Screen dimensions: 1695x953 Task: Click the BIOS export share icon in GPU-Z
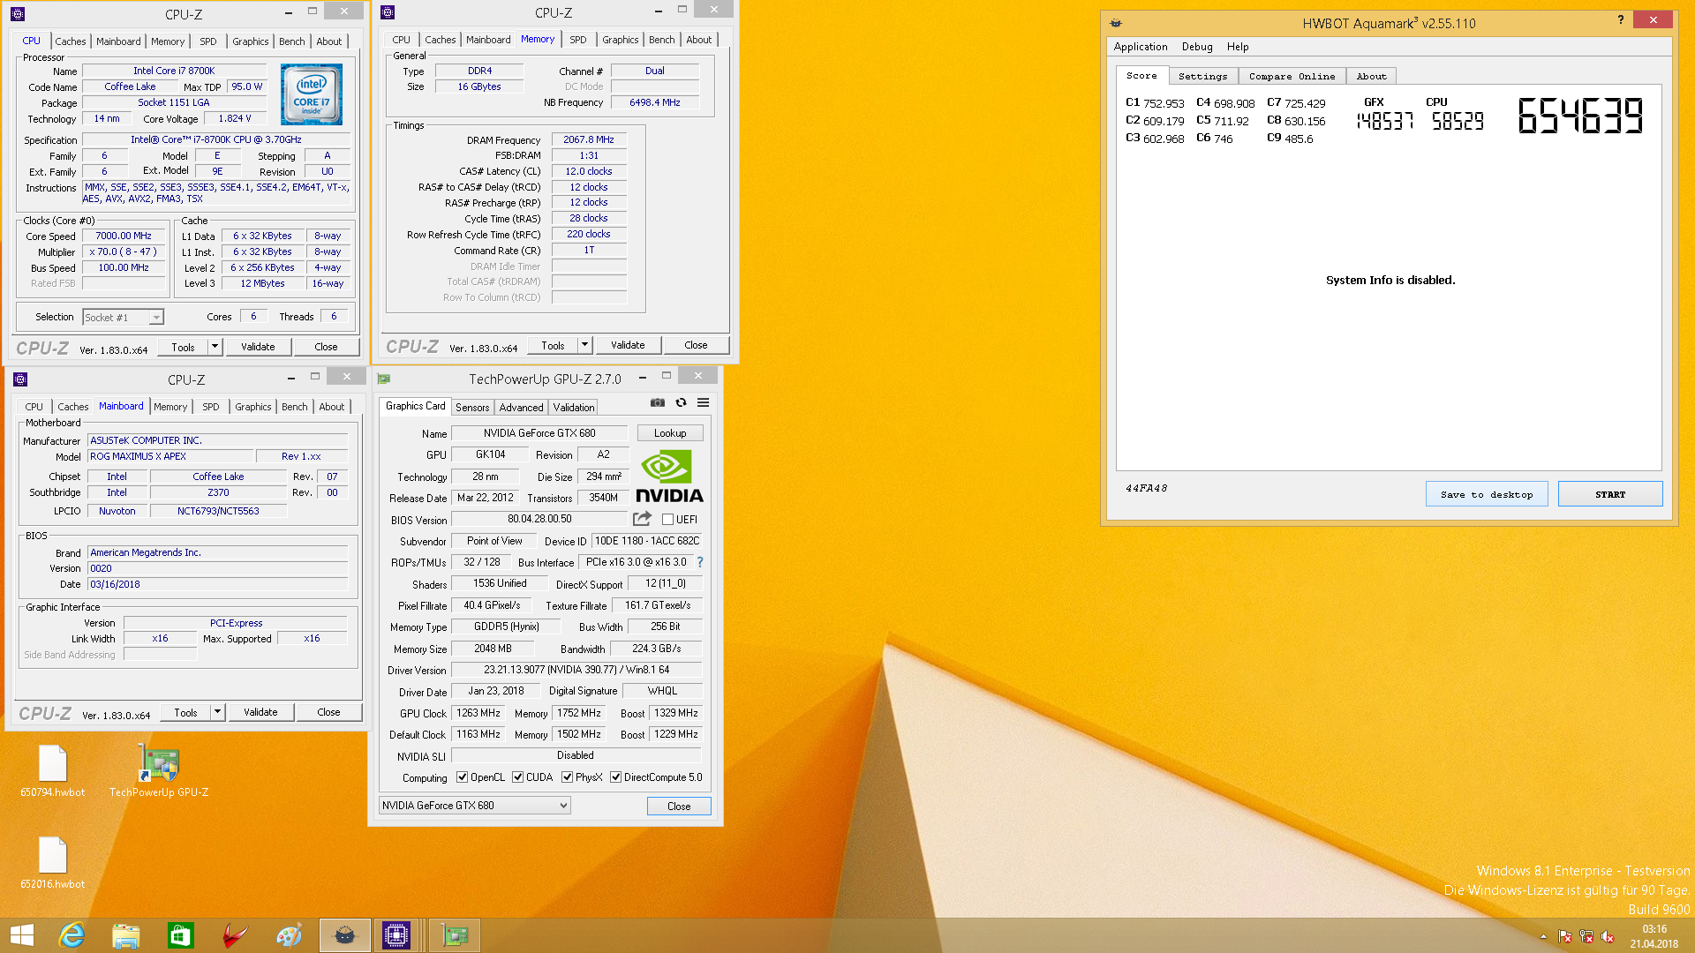tap(642, 519)
